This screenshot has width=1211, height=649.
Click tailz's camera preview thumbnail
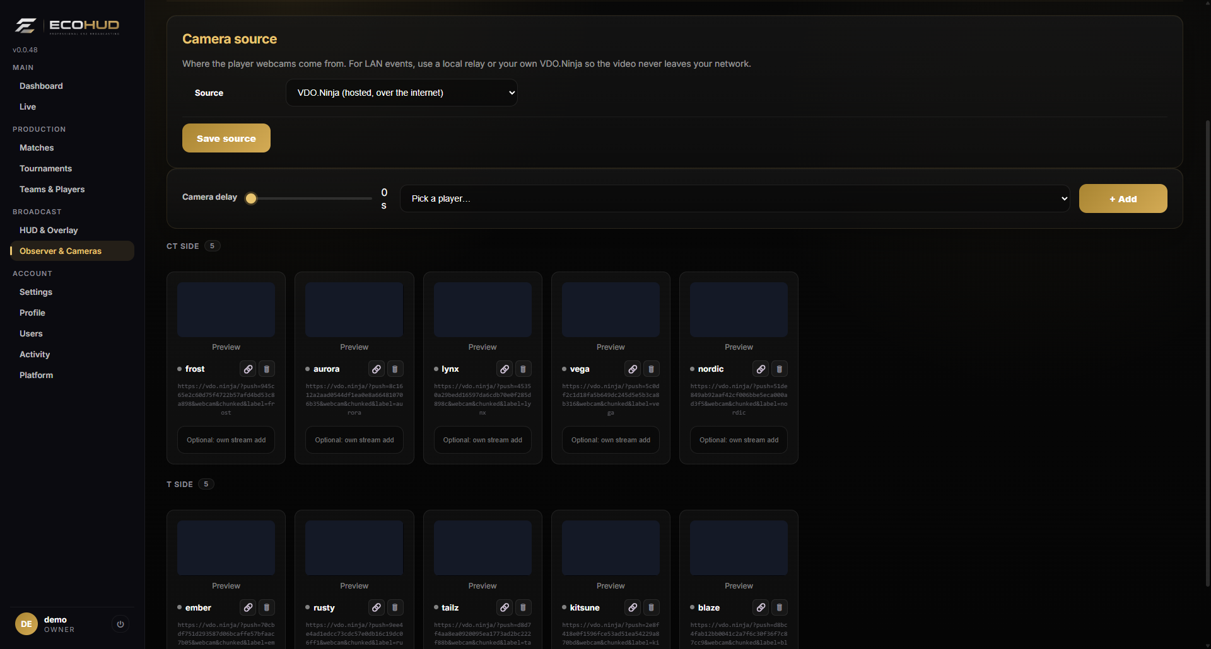point(483,548)
